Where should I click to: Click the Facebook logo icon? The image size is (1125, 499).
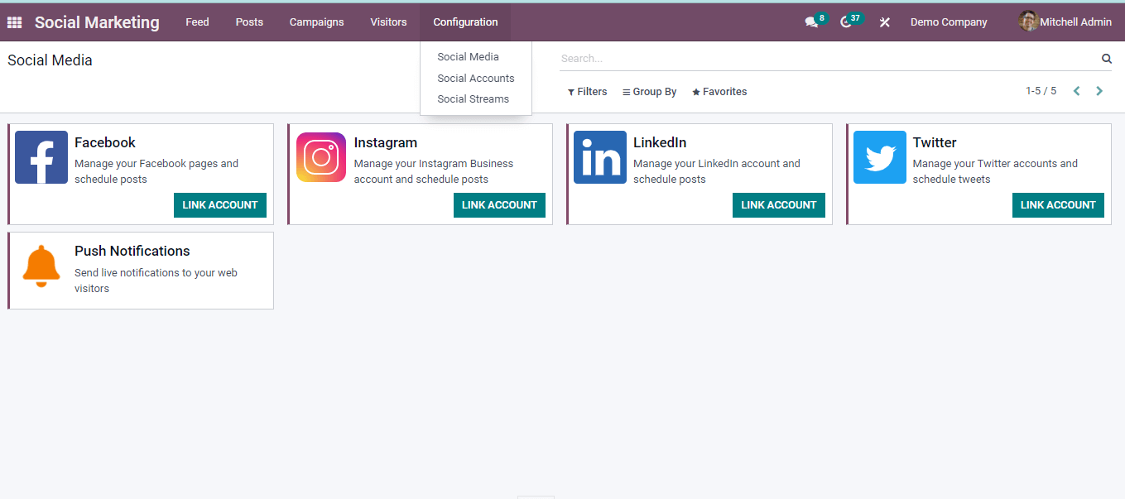41,156
